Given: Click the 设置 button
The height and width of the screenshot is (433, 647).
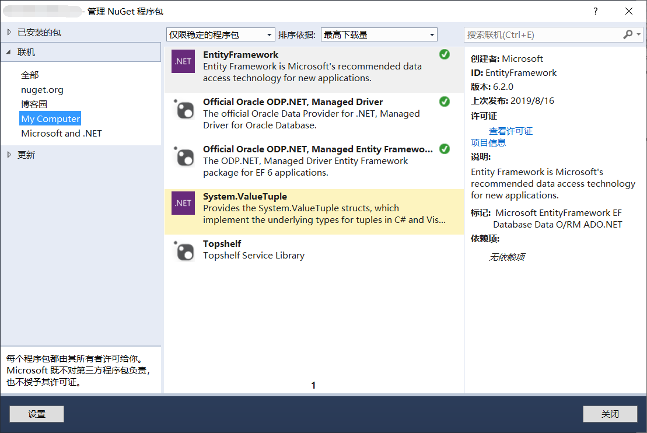Looking at the screenshot, I should (37, 414).
